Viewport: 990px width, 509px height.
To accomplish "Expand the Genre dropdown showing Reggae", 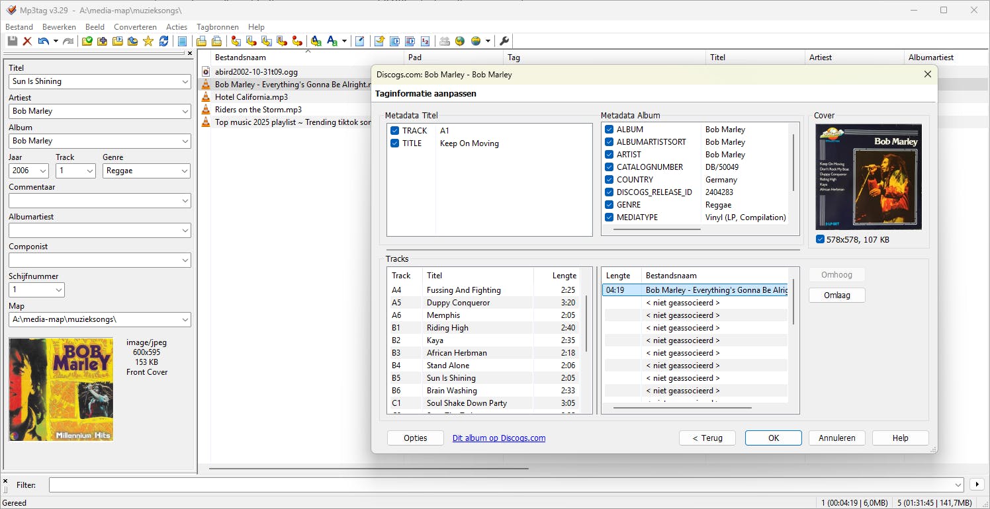I will [x=185, y=171].
